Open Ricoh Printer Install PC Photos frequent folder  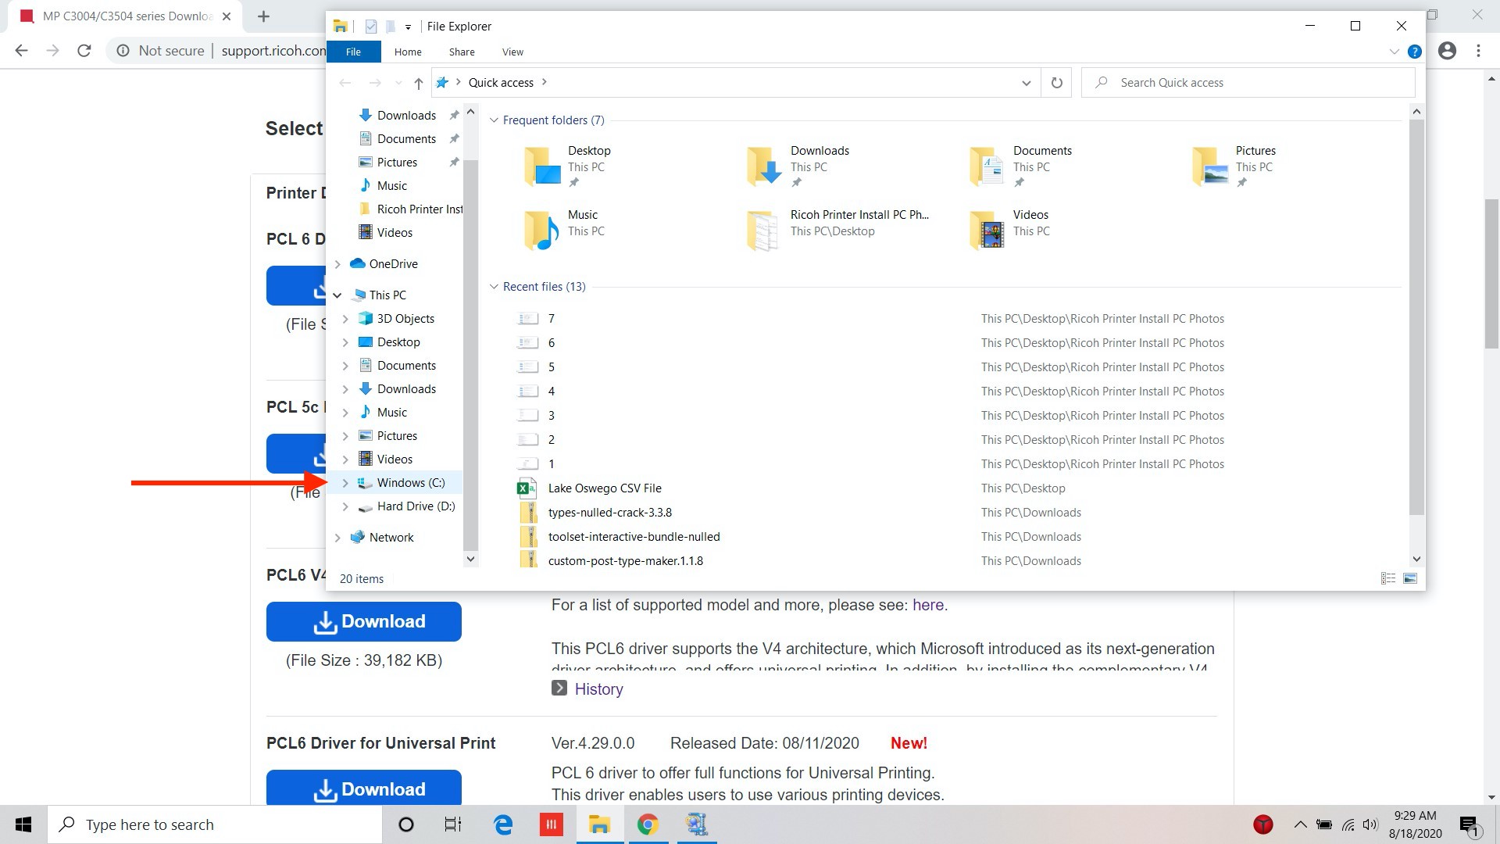(840, 230)
